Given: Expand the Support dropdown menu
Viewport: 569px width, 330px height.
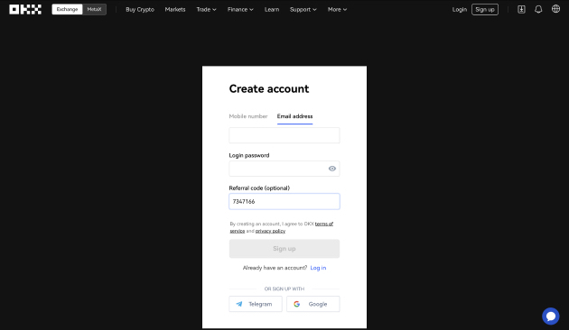Looking at the screenshot, I should pos(303,9).
